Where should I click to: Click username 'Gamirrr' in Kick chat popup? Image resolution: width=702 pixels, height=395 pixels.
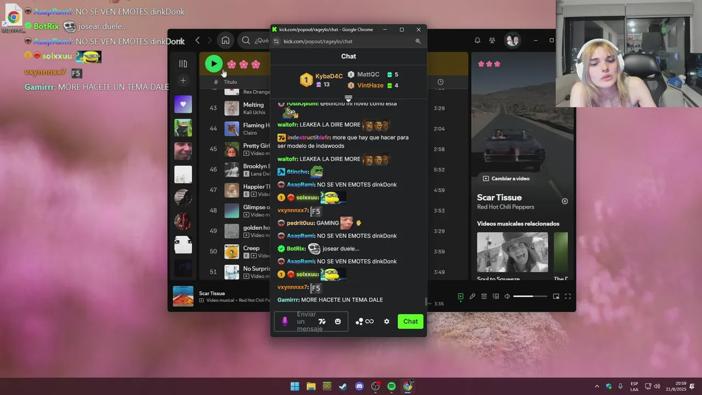[288, 300]
